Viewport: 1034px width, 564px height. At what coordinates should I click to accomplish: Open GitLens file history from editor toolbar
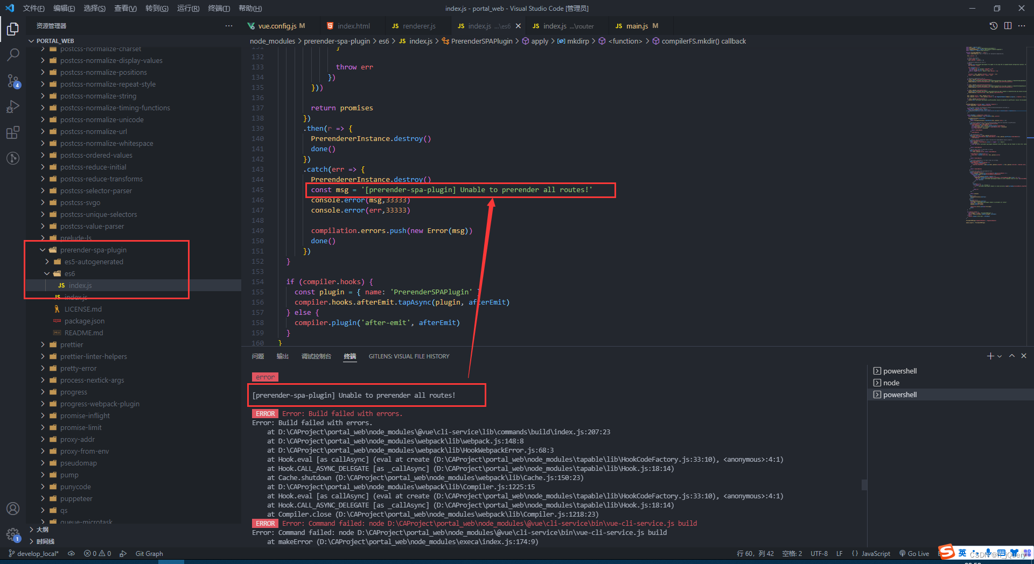[994, 26]
